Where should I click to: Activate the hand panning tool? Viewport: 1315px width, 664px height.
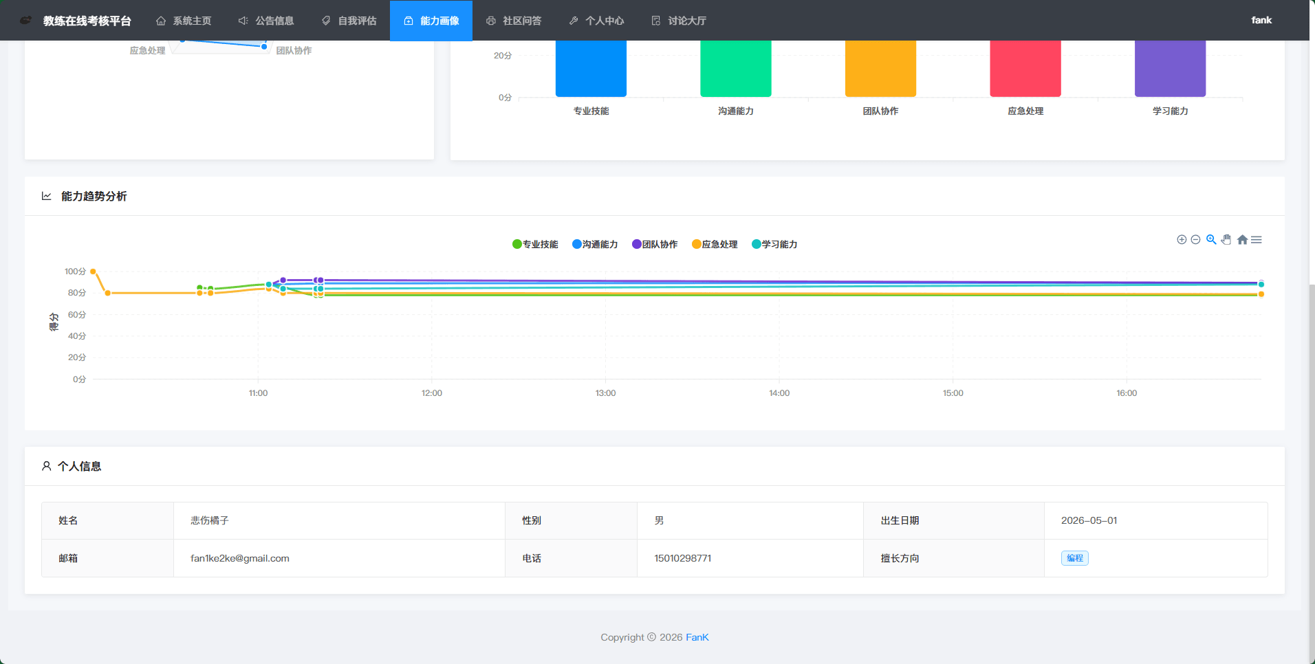pyautogui.click(x=1226, y=240)
